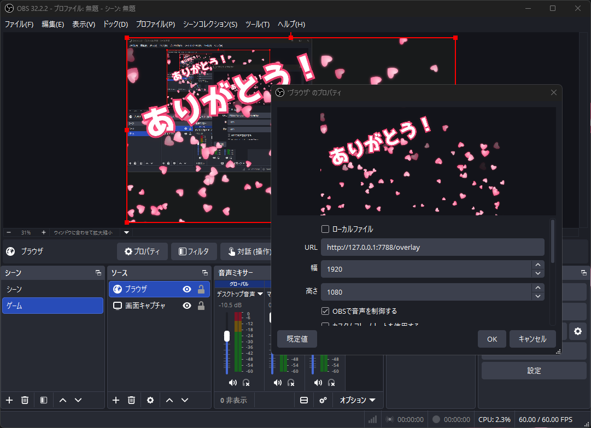Open the プロファイル(P) menu

156,24
